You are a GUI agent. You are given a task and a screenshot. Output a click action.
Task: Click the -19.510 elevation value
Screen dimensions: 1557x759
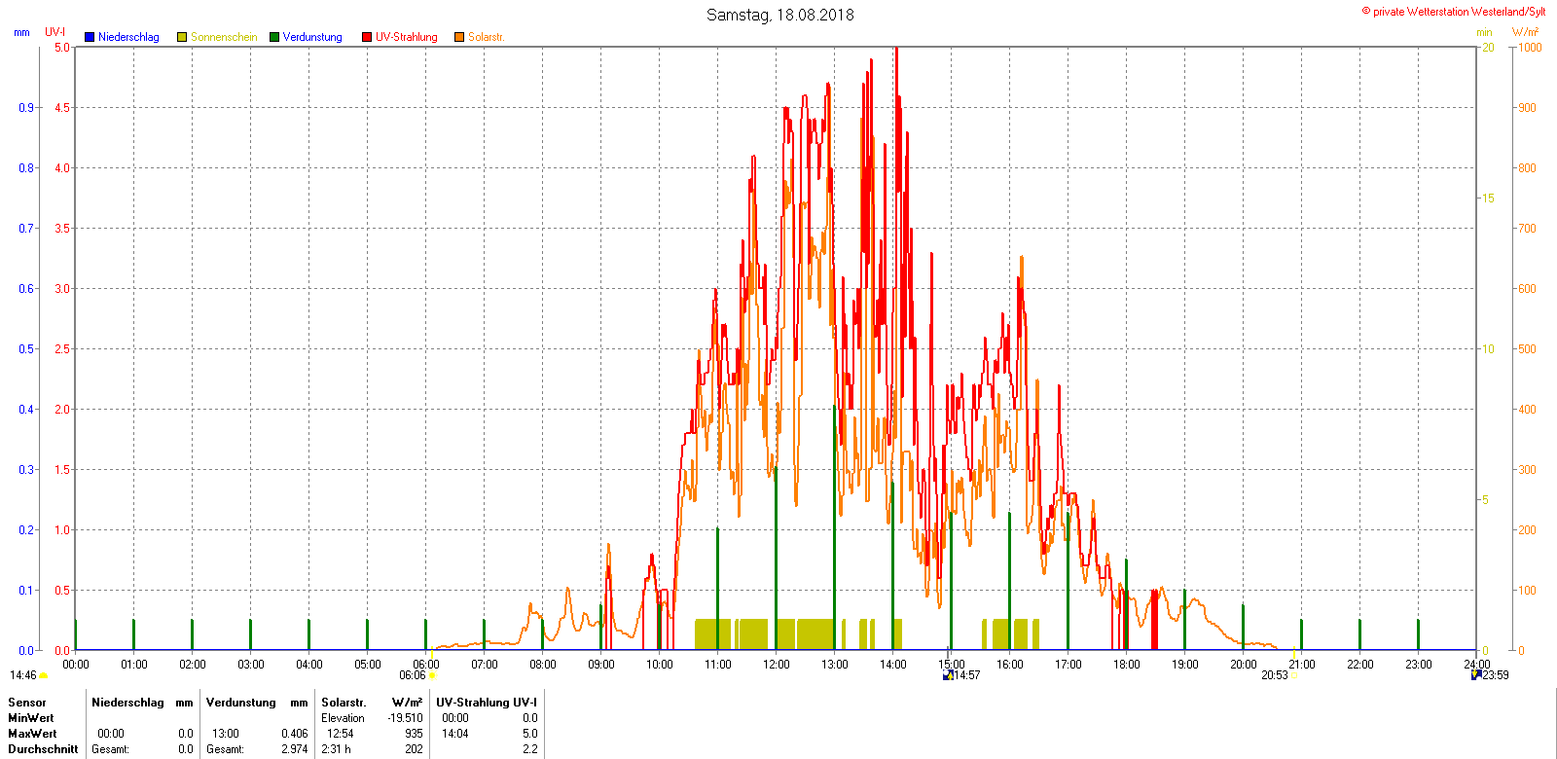(405, 718)
